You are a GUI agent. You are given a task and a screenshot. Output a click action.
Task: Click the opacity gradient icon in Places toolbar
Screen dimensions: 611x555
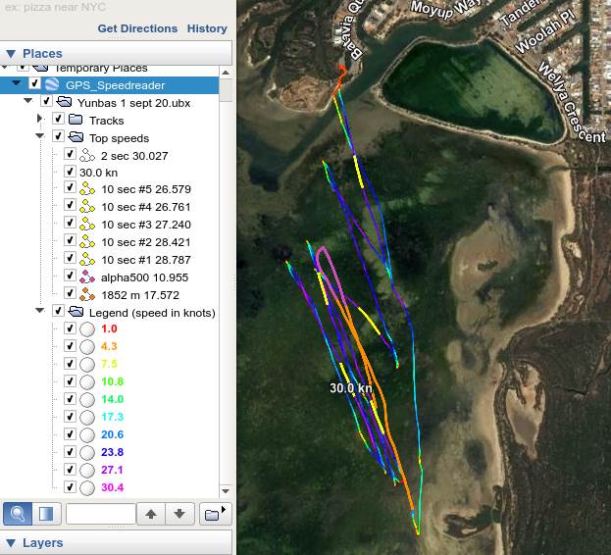45,514
